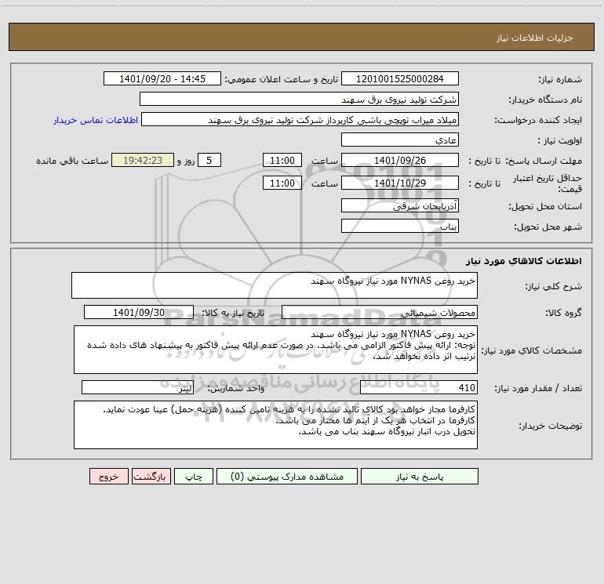Image resolution: width=604 pixels, height=584 pixels.
Task: Click the label استان محل تحویل
Action: tap(545, 207)
